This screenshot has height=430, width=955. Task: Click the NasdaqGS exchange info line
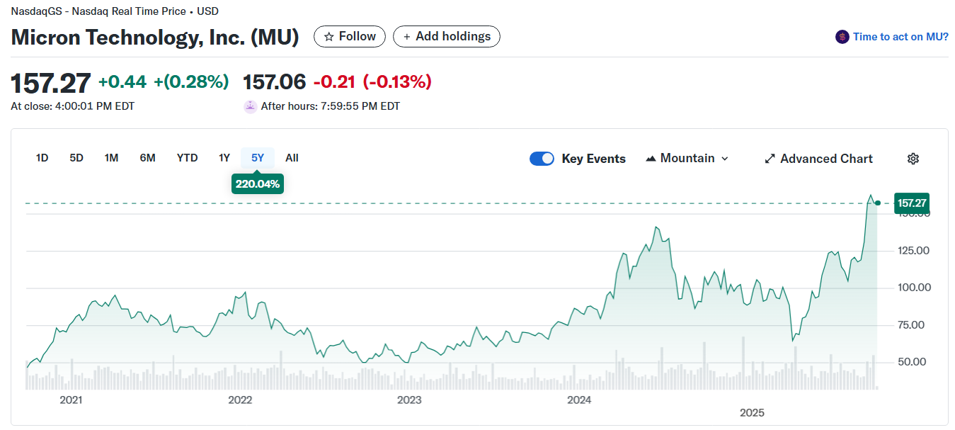pyautogui.click(x=115, y=11)
